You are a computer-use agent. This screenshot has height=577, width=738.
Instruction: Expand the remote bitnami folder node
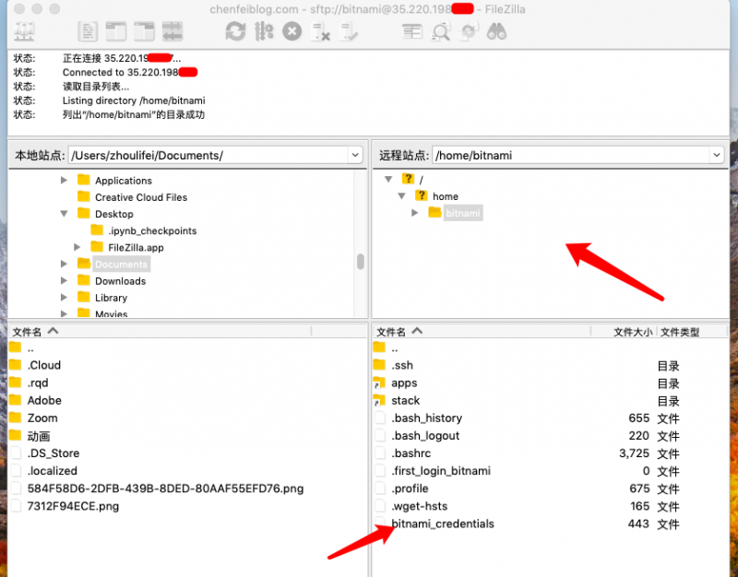414,213
